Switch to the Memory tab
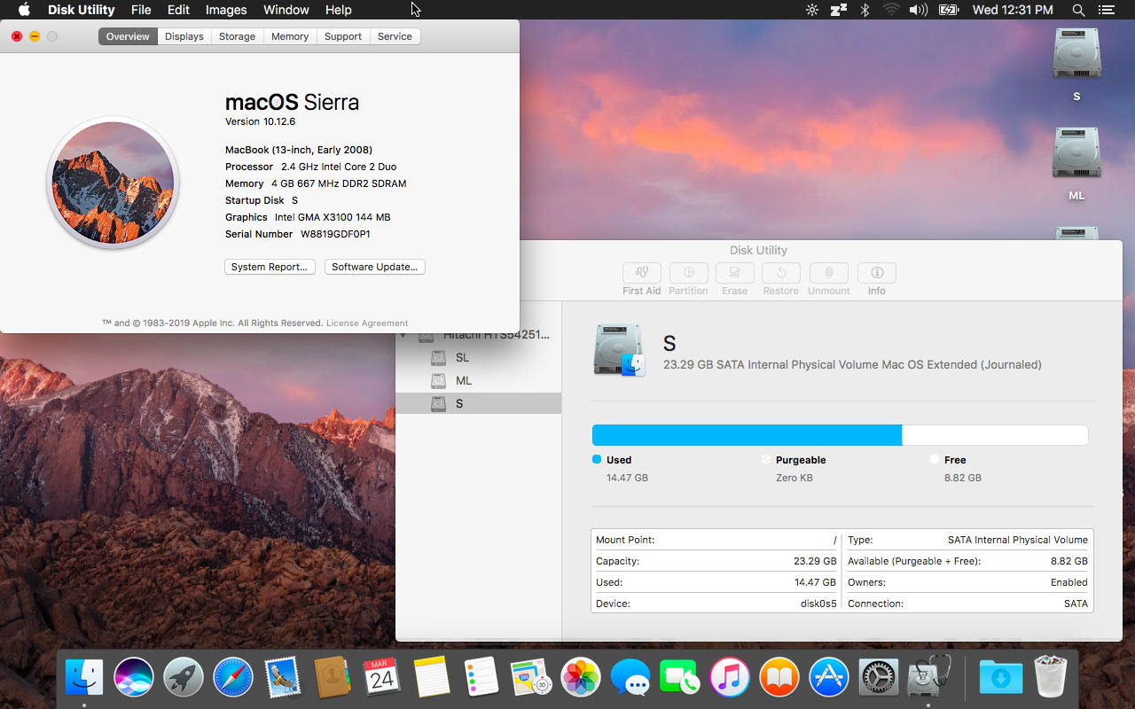1135x709 pixels. [290, 36]
